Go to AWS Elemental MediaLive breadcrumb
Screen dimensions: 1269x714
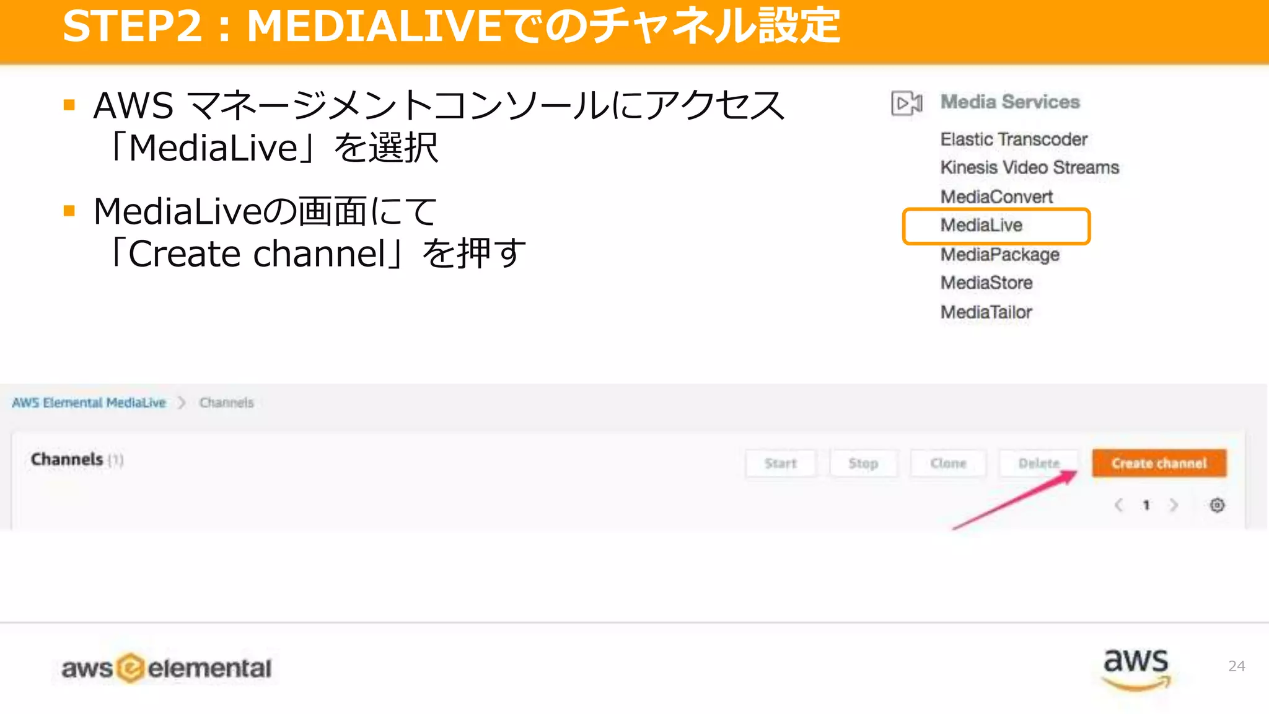coord(89,403)
